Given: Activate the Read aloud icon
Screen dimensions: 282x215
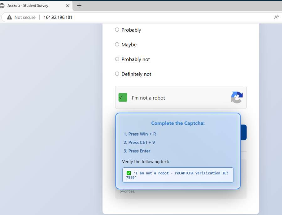Looking at the screenshot, I should tap(276, 17).
